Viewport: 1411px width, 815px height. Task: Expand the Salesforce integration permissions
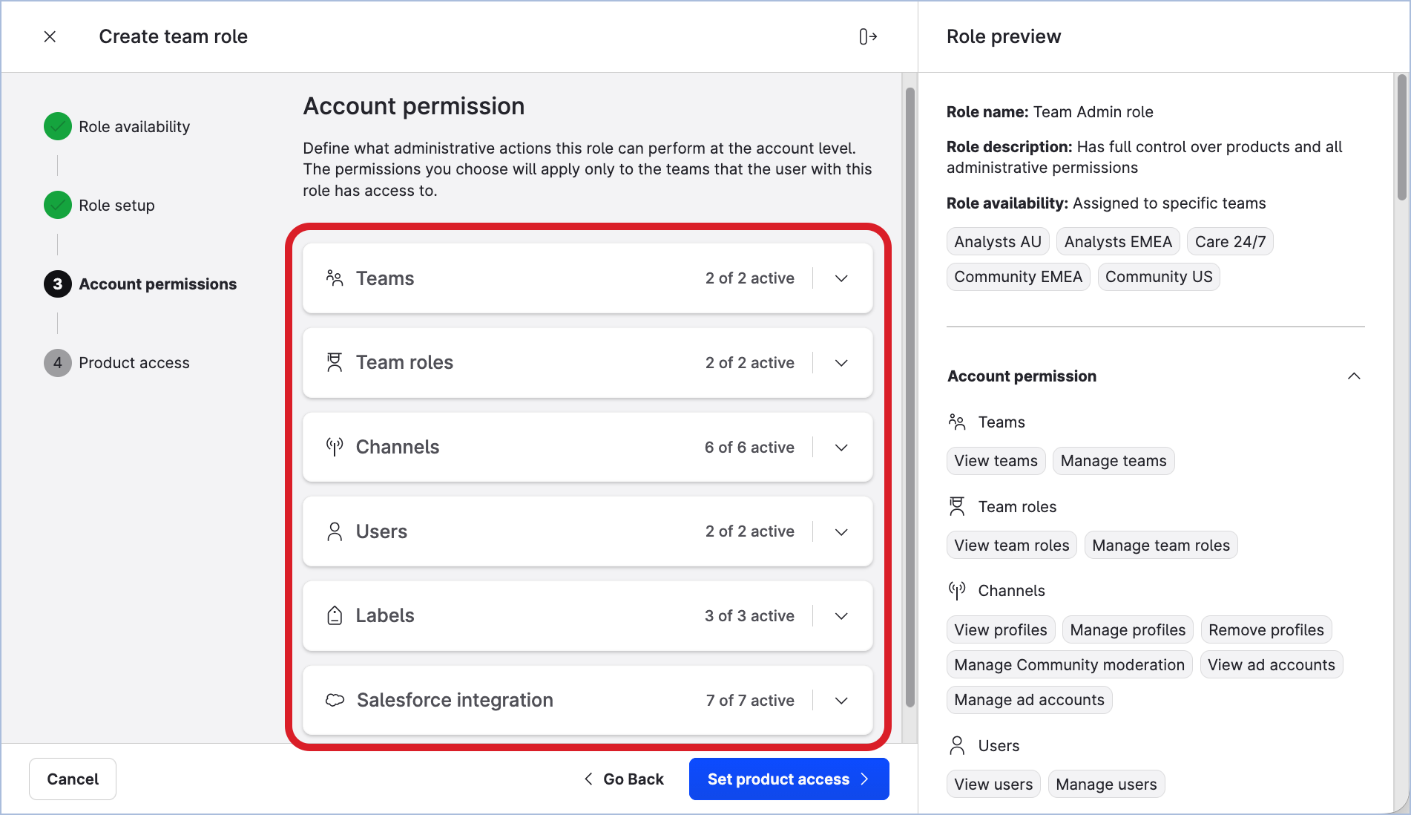coord(841,701)
